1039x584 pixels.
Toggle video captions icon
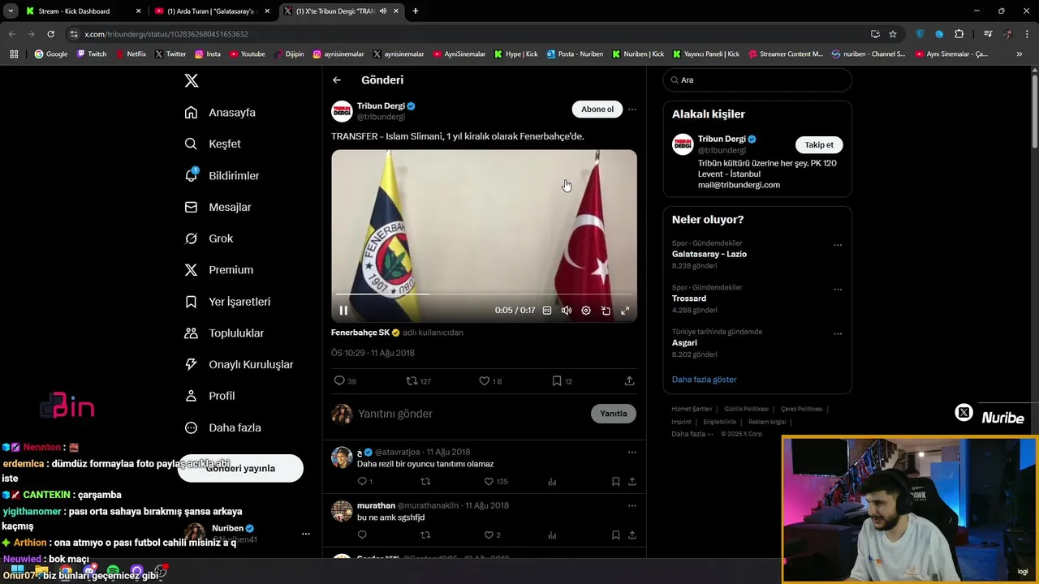tap(547, 310)
